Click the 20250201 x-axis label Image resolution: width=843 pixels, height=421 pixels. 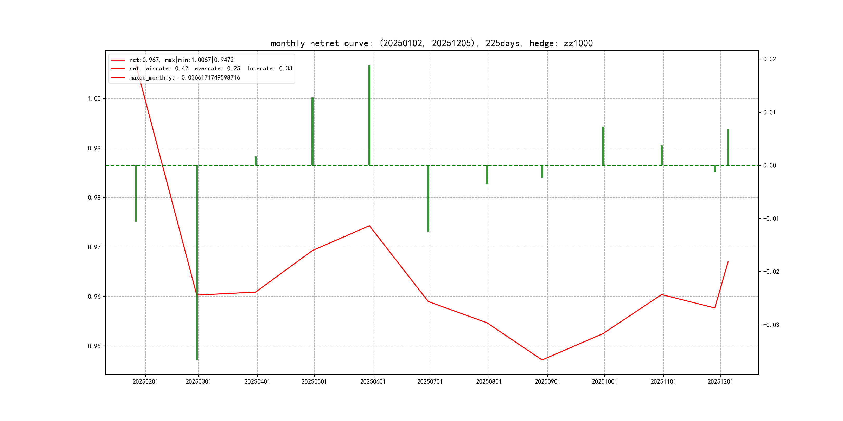pos(145,381)
